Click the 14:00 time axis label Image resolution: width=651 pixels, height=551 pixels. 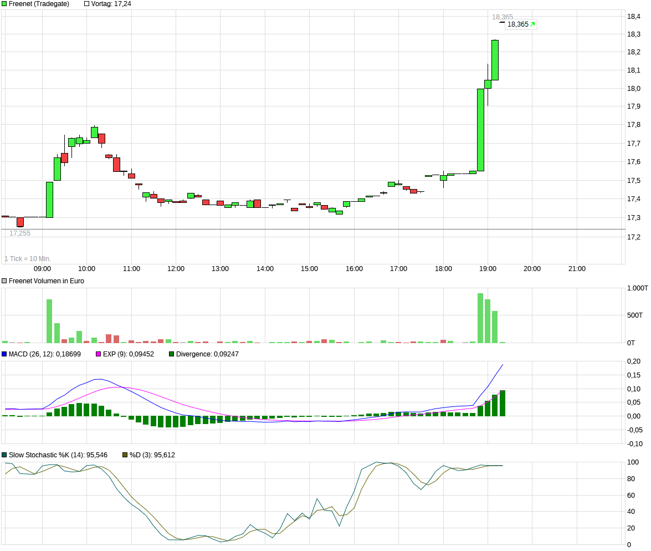265,269
